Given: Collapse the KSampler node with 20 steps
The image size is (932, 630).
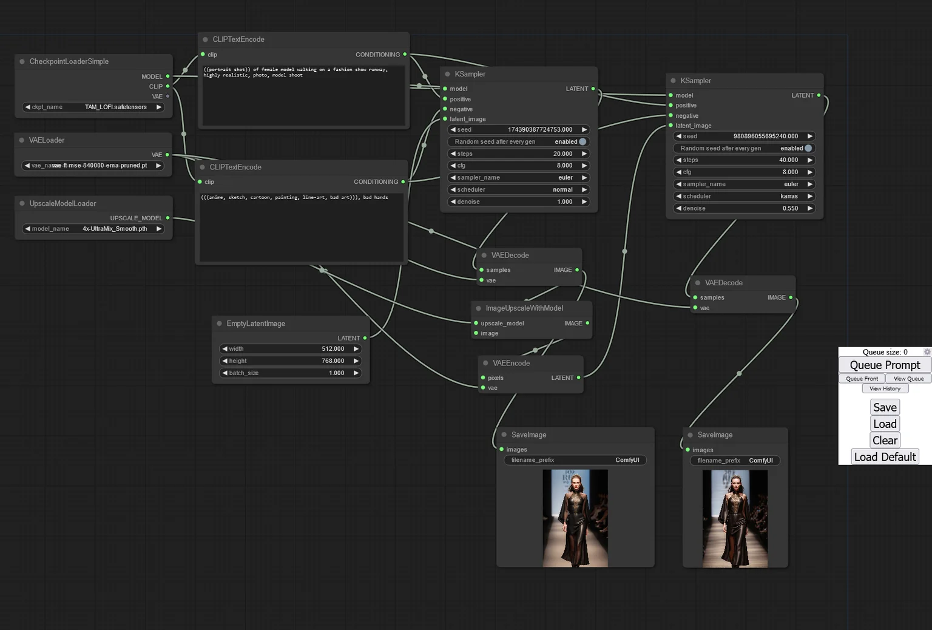Looking at the screenshot, I should (448, 74).
